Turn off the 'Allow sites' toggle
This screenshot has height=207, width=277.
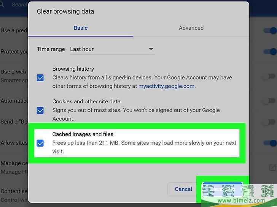[x=270, y=143]
